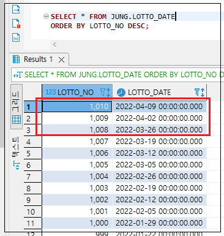Click the text view icon in side tab
This screenshot has height=236, width=224.
[x=17, y=165]
